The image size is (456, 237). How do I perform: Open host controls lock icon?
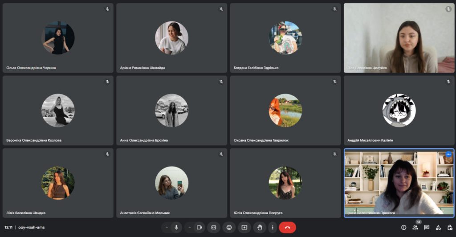coord(449,227)
